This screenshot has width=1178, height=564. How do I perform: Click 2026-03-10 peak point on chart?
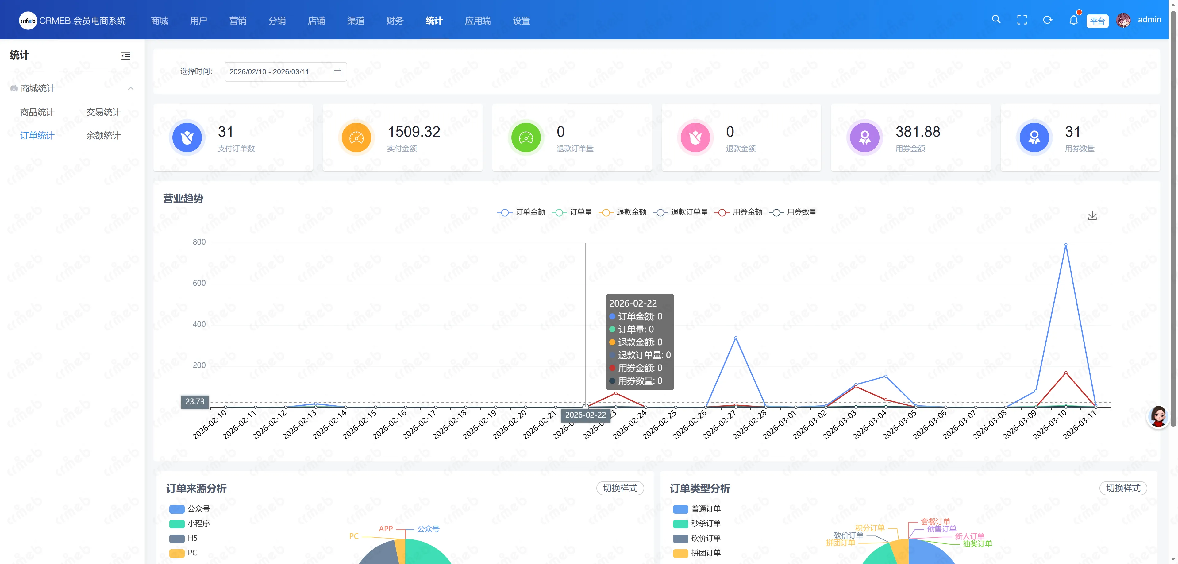point(1065,245)
